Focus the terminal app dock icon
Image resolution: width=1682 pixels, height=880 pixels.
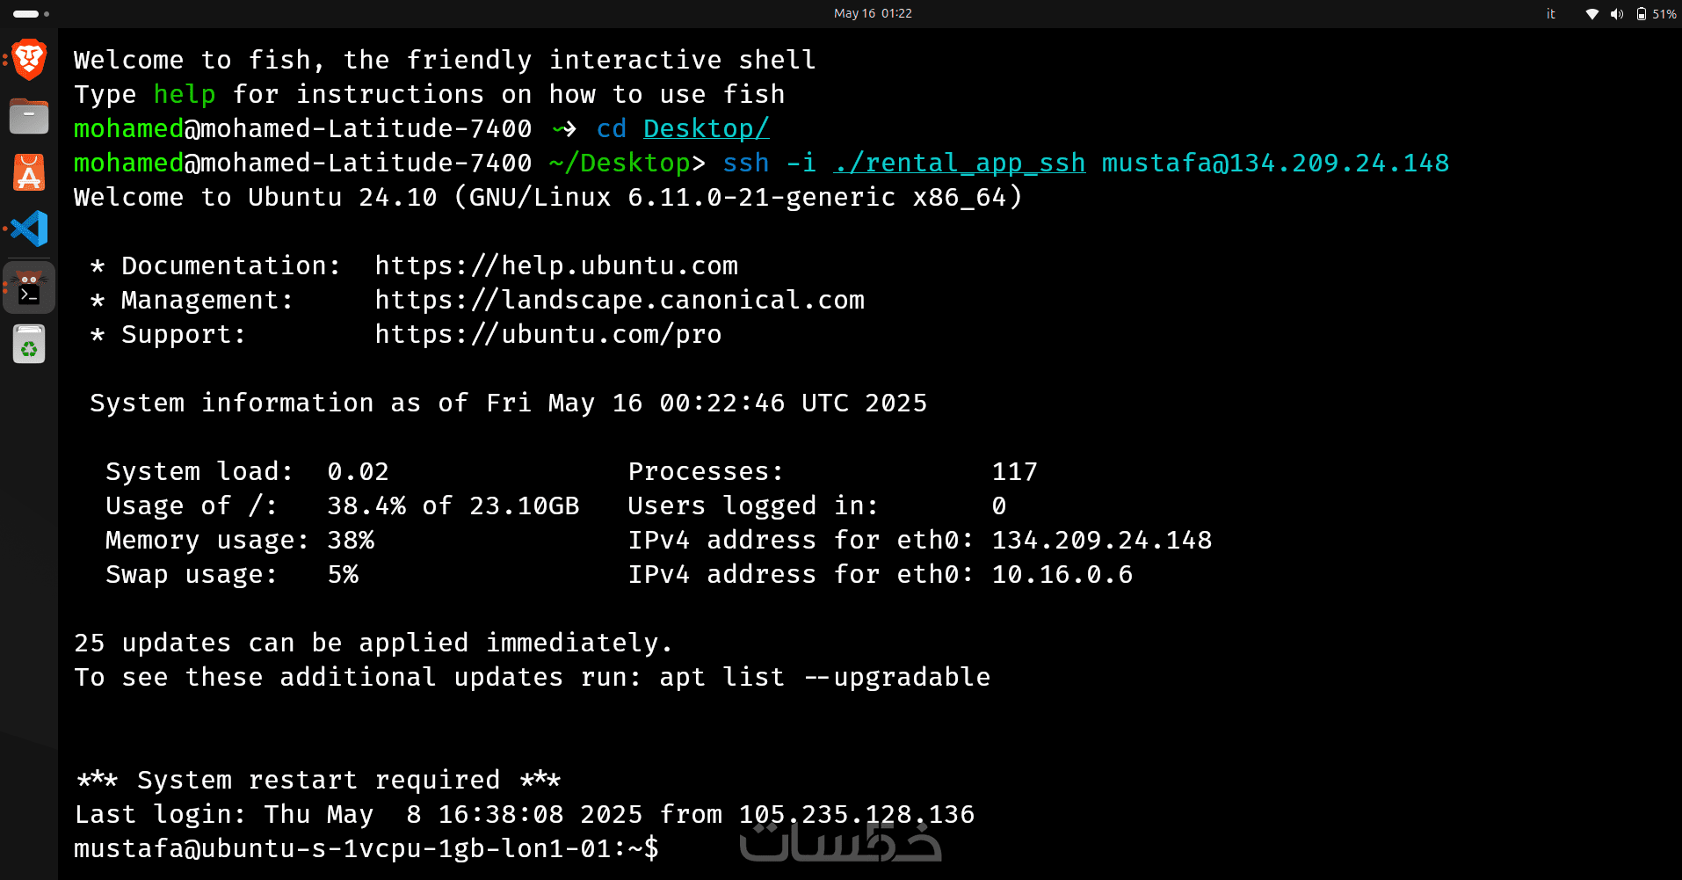[29, 287]
